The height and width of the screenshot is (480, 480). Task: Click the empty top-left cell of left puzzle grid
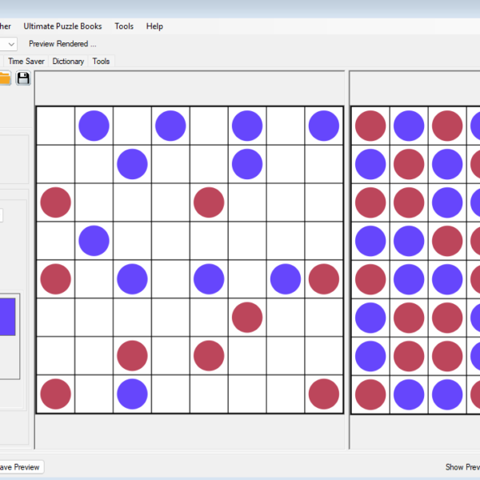tap(55, 126)
